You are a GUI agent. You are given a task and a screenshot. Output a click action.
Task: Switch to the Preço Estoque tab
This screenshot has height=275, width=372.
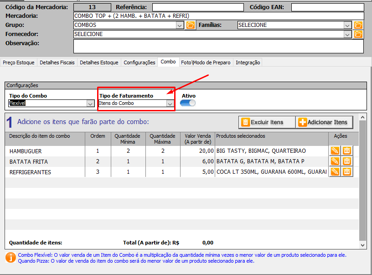pos(19,62)
